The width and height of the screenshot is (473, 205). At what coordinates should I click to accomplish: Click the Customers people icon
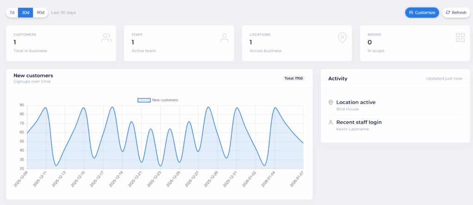pyautogui.click(x=106, y=38)
